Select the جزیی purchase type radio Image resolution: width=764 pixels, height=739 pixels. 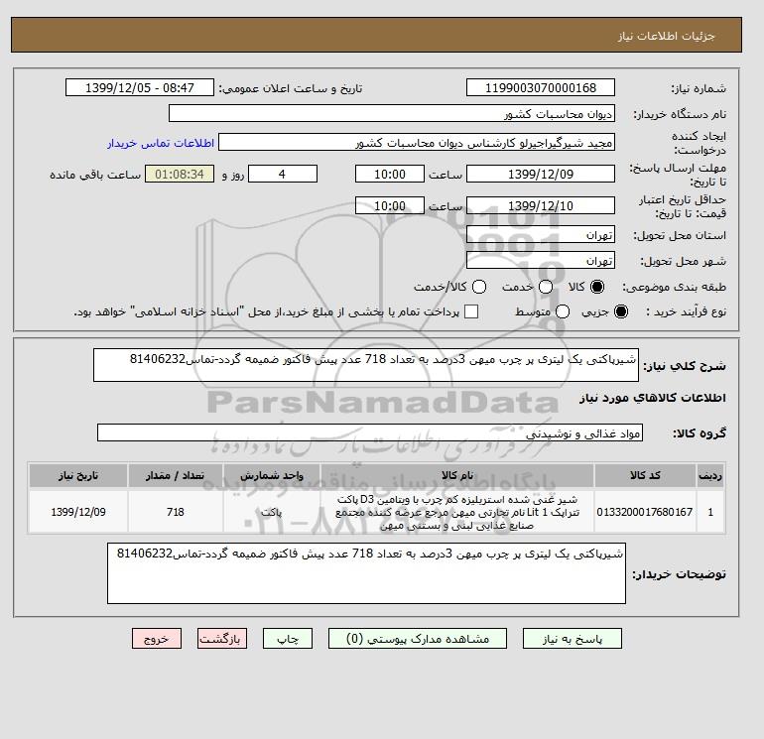pos(621,311)
